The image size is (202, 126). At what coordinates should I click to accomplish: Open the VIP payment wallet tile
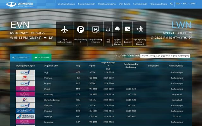click(128, 34)
